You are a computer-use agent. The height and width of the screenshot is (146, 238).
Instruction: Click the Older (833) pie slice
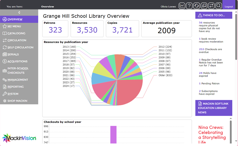131,92
